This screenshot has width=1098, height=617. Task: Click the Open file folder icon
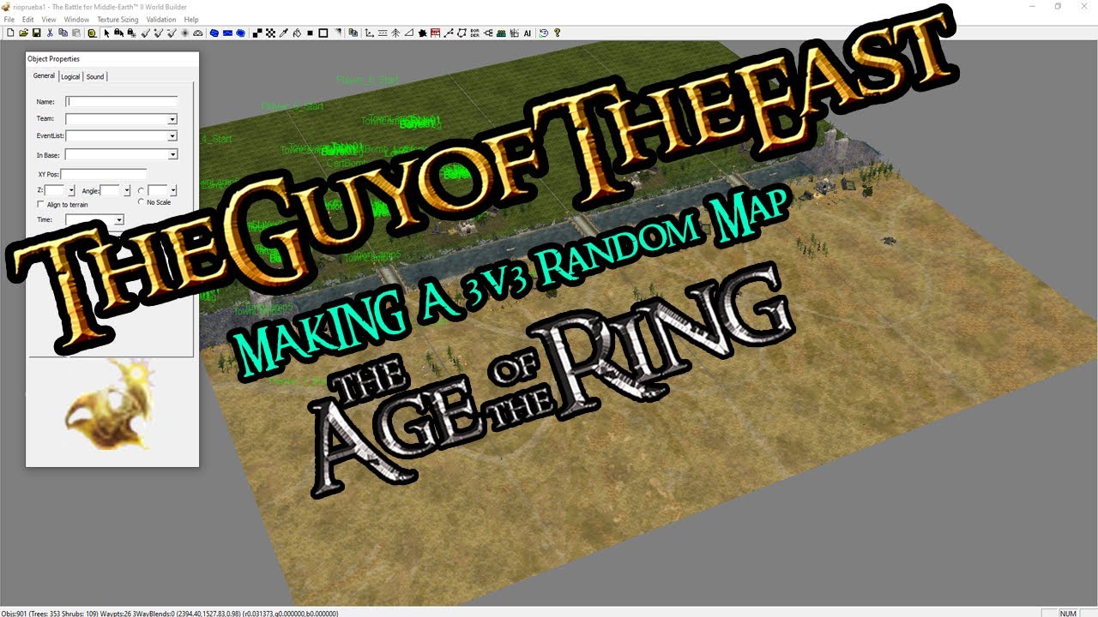(x=23, y=33)
